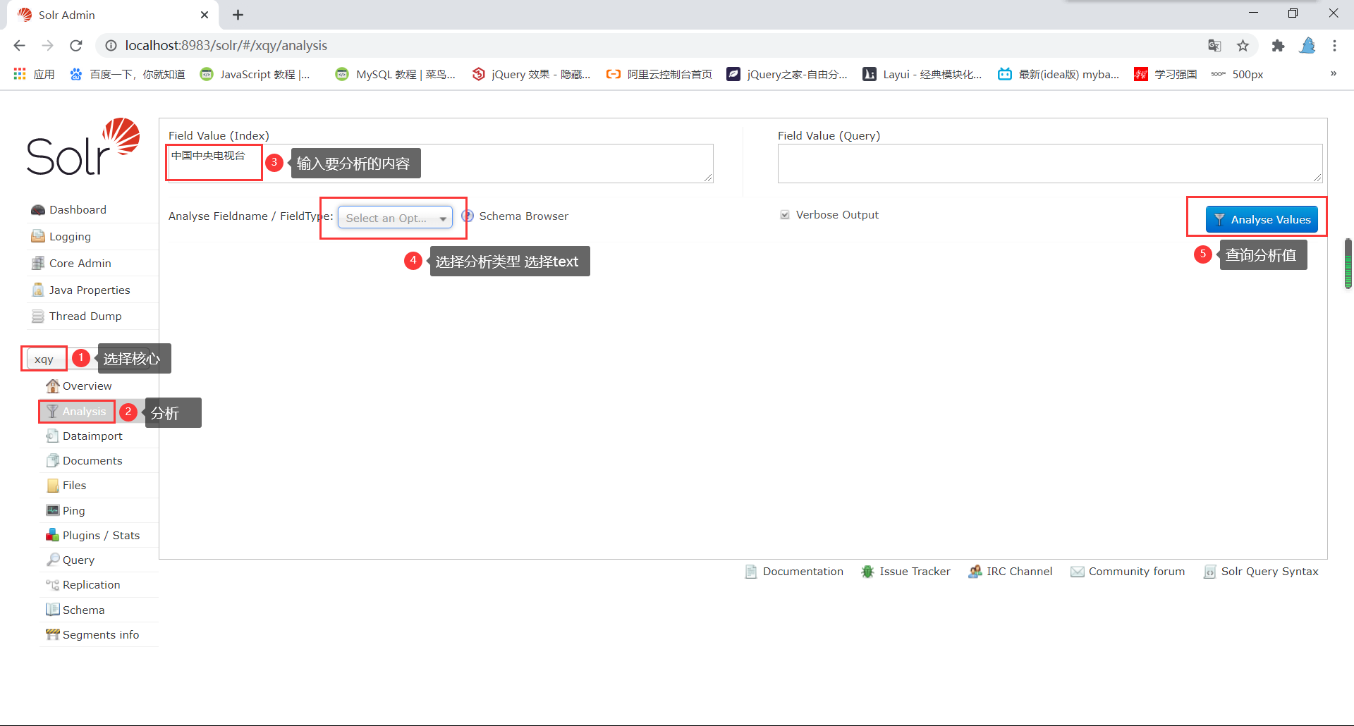Viewport: 1354px width, 726px height.
Task: Focus the Field Value (Query) text area
Action: coord(1050,164)
